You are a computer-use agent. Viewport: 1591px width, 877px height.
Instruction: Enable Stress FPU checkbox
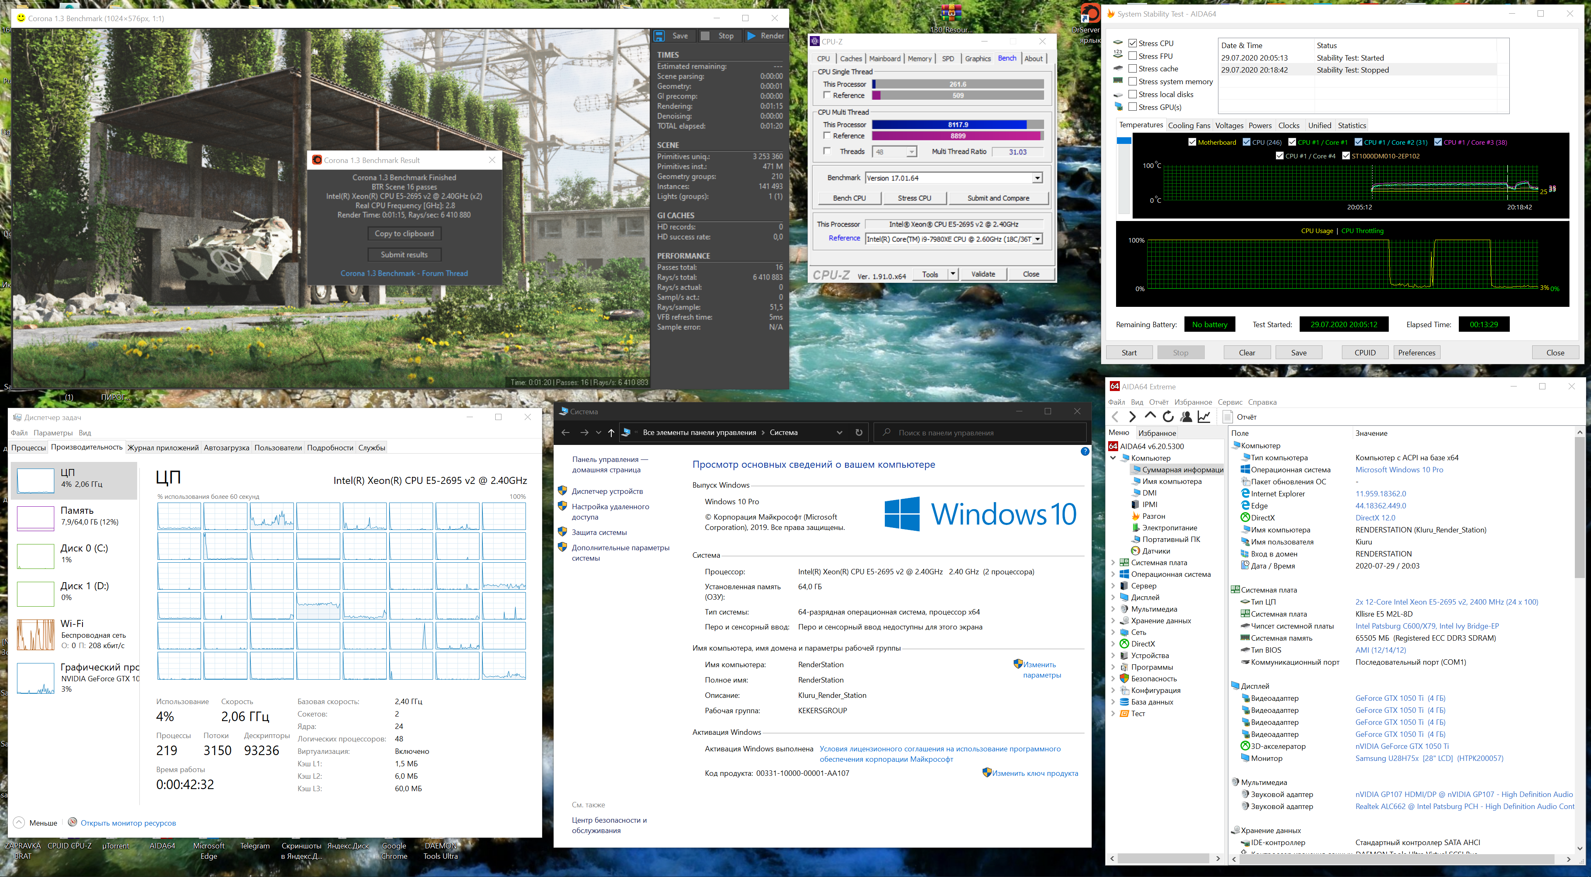(x=1133, y=56)
